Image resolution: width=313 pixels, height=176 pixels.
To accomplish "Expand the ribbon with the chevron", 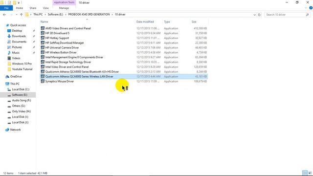I will pos(306,8).
